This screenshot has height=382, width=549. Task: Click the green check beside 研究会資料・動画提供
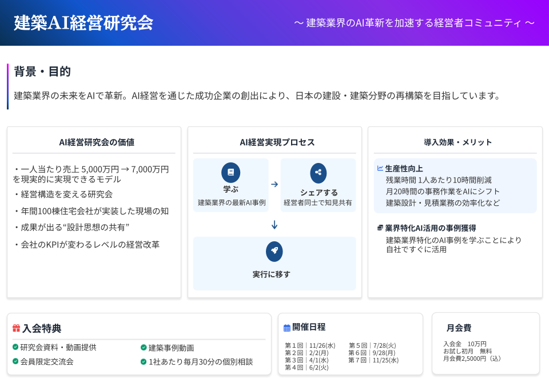15,347
